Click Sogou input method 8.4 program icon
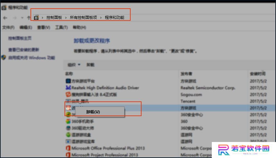The height and width of the screenshot is (158, 276). coord(68,94)
